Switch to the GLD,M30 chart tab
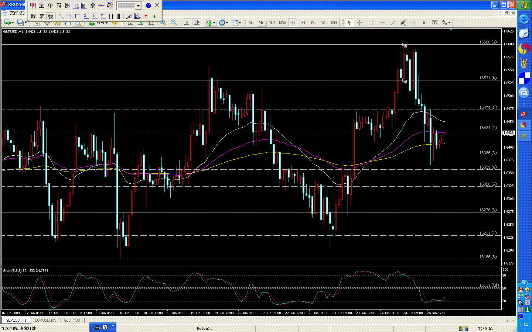532x332 pixels. 72,320
